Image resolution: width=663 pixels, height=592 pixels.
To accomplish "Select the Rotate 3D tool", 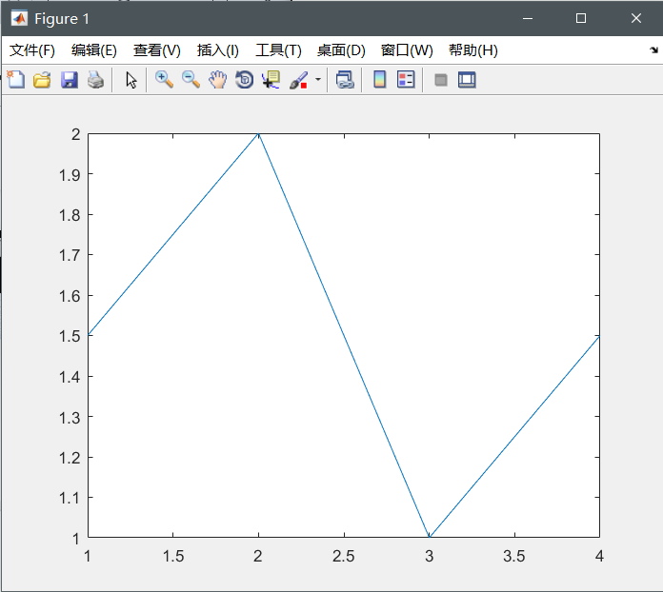I will click(x=245, y=79).
